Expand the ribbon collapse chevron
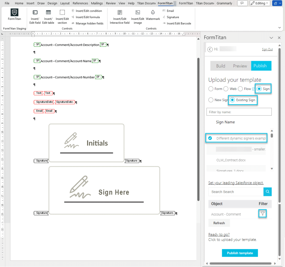 [279, 28]
